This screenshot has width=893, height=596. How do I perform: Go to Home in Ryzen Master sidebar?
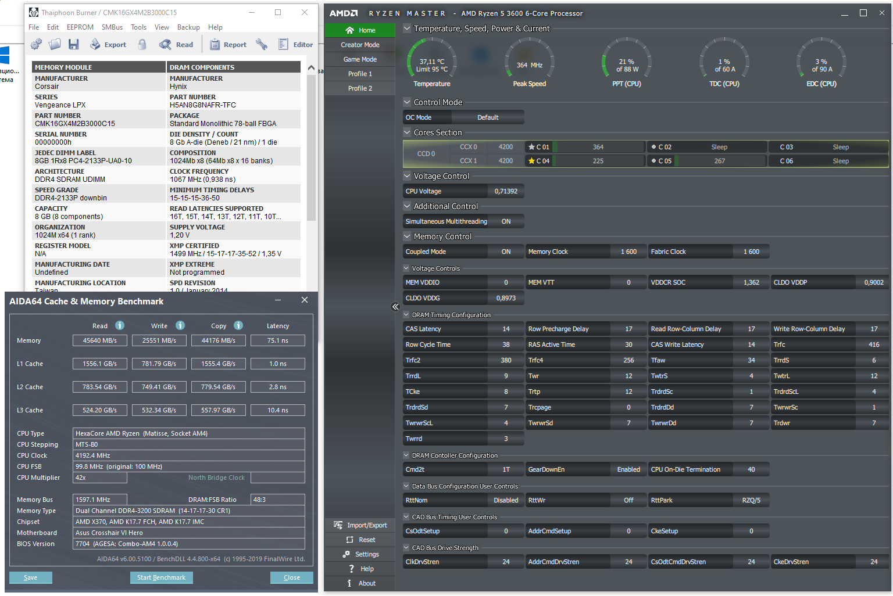[x=360, y=30]
